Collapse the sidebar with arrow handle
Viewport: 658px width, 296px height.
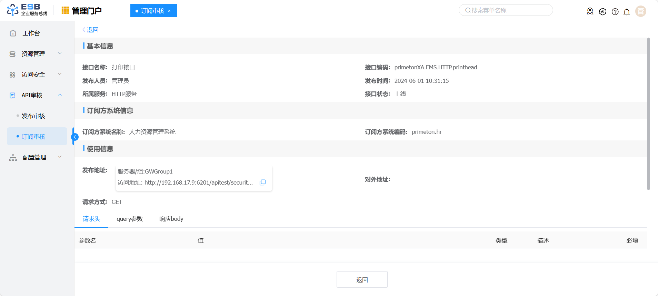(74, 137)
